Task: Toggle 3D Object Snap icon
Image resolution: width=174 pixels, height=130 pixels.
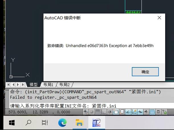Action: tap(122, 112)
